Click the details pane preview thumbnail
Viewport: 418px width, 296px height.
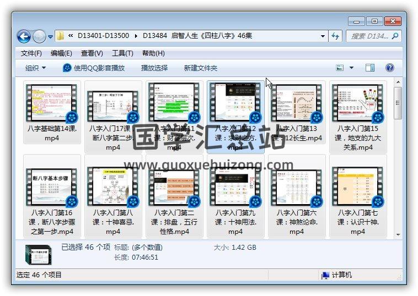(x=39, y=255)
